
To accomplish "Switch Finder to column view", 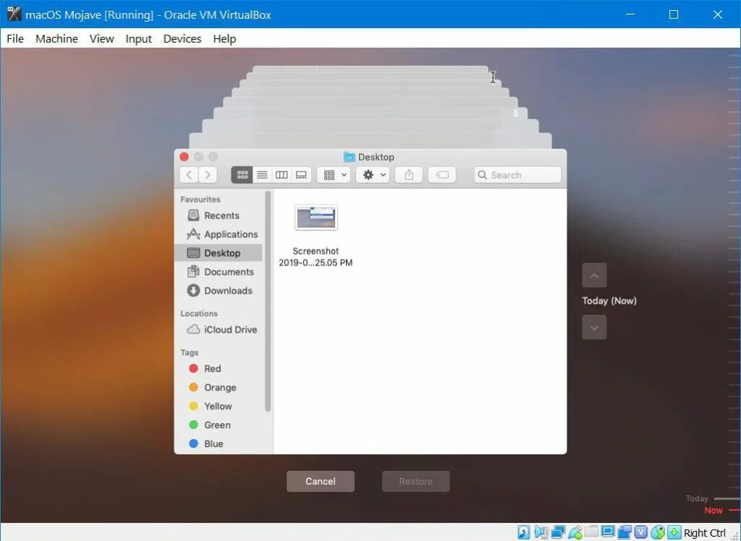I will click(281, 175).
